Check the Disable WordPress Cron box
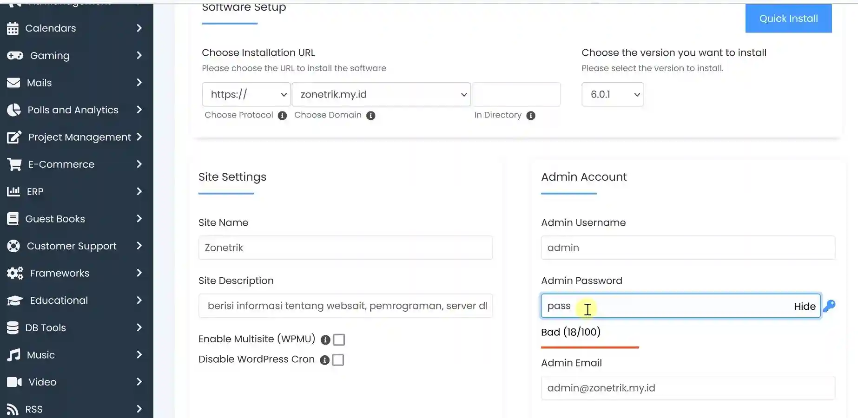The height and width of the screenshot is (418, 858). (338, 360)
